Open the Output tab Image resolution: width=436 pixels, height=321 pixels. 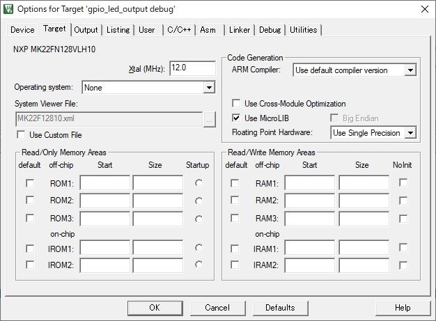(86, 30)
